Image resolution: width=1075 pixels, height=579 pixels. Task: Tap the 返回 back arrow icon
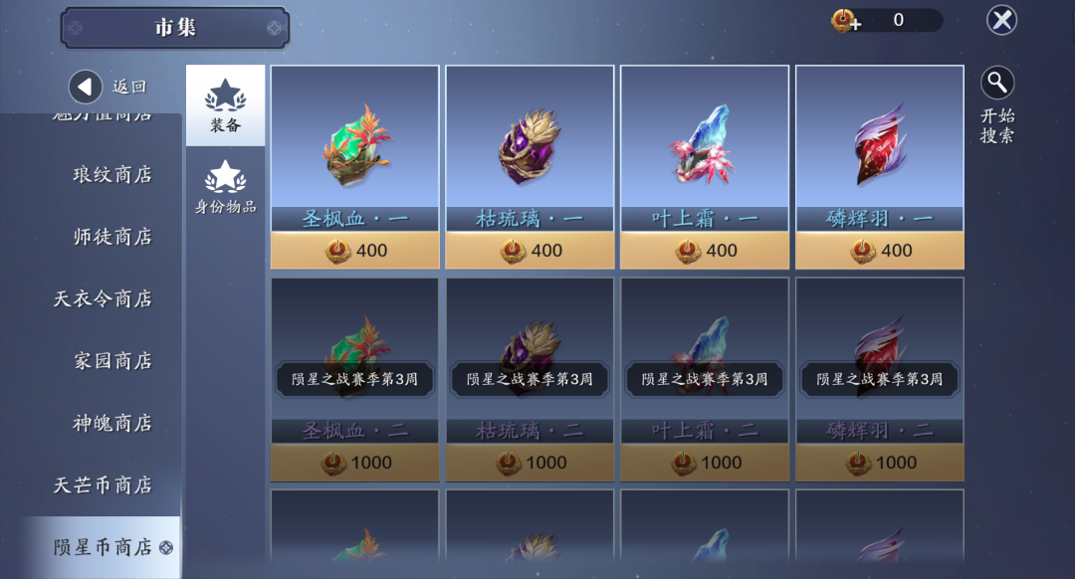tap(85, 87)
